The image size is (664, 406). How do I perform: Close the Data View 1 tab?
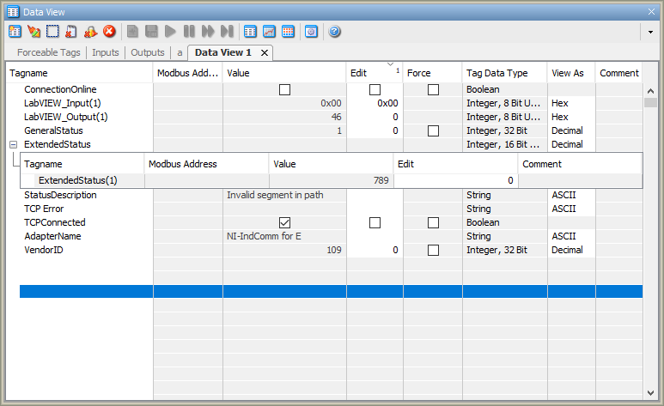[265, 52]
